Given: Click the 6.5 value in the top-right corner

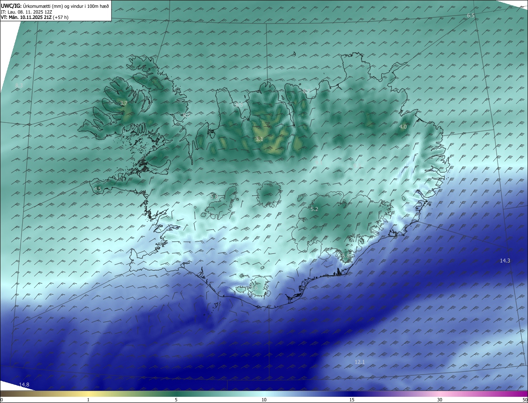Looking at the screenshot, I should pyautogui.click(x=471, y=15).
